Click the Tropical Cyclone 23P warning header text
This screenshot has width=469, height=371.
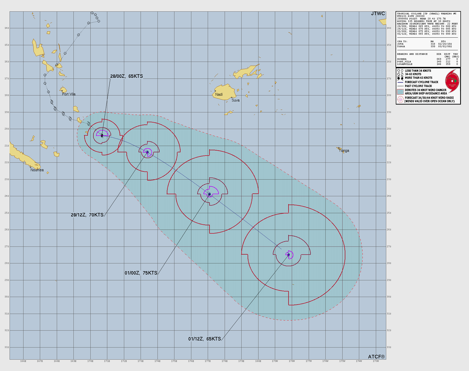tap(427, 14)
